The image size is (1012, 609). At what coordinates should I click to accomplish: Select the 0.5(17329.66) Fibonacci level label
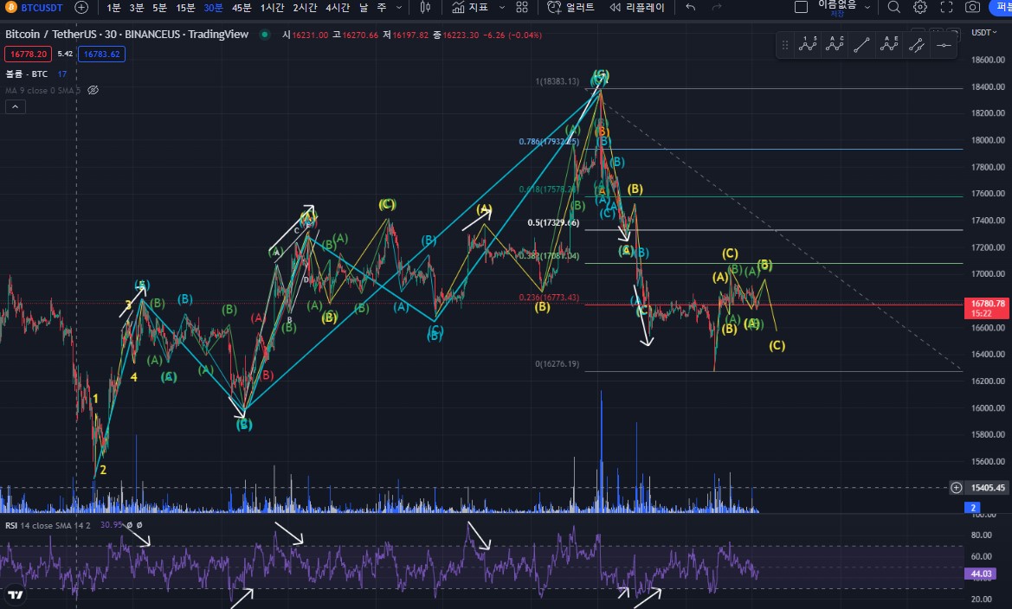553,222
